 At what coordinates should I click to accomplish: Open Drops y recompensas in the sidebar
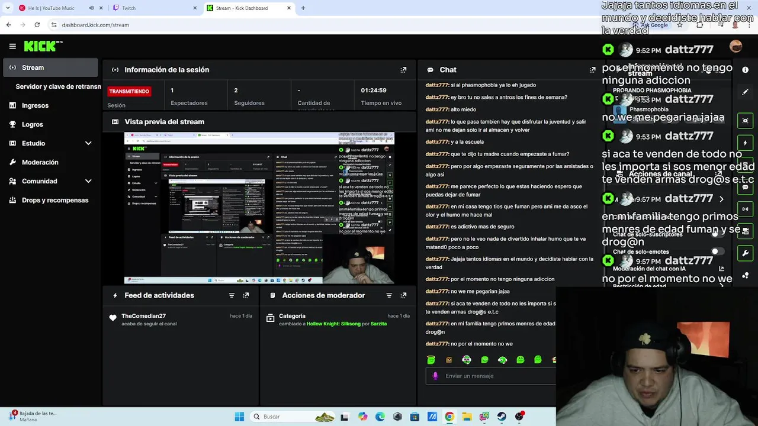coord(54,200)
